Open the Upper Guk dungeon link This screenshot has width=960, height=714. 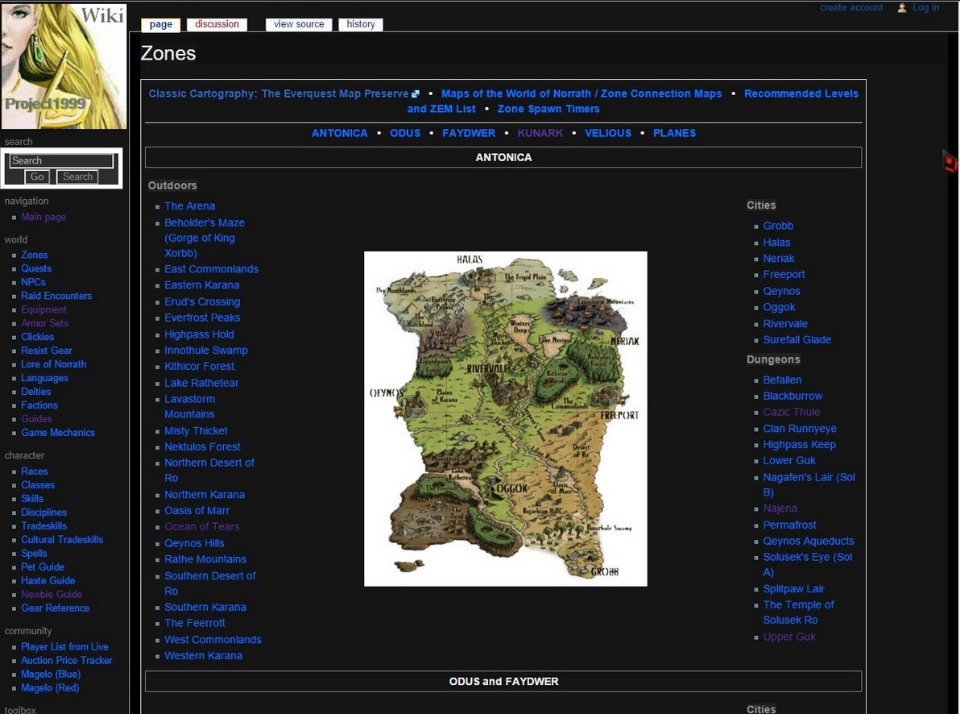pyautogui.click(x=789, y=637)
